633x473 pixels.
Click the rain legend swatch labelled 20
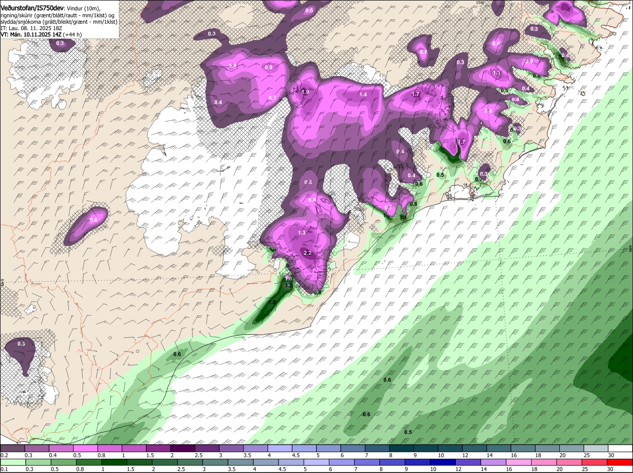pyautogui.click(x=569, y=462)
